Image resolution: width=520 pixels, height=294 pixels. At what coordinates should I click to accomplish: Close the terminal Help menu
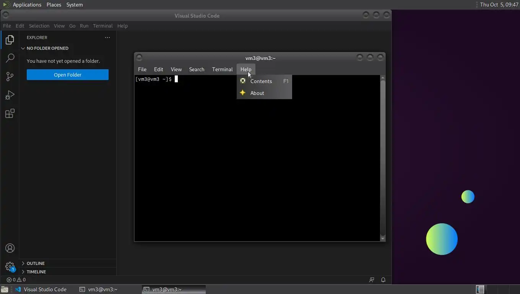[246, 69]
